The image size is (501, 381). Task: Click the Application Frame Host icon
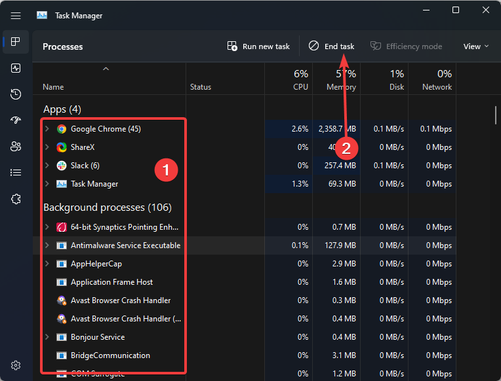tap(62, 282)
